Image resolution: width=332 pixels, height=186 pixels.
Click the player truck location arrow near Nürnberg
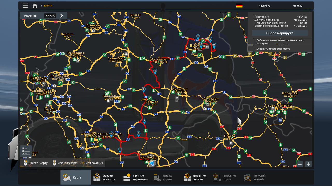(x=152, y=163)
